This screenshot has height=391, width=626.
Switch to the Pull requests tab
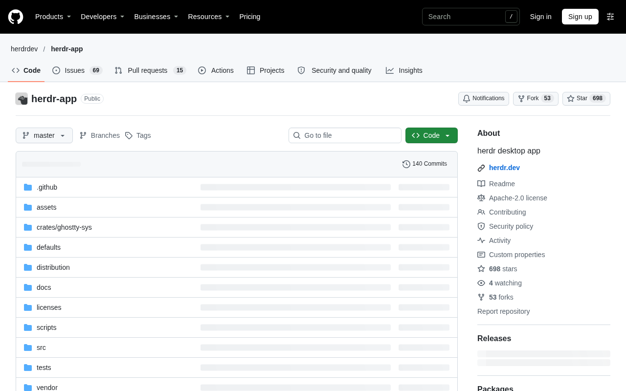coord(150,70)
